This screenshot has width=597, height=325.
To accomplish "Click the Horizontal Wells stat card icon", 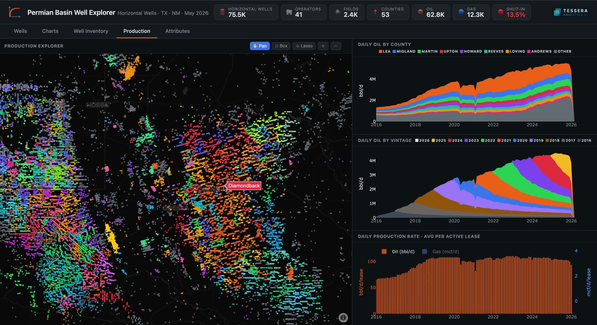I will coord(222,12).
